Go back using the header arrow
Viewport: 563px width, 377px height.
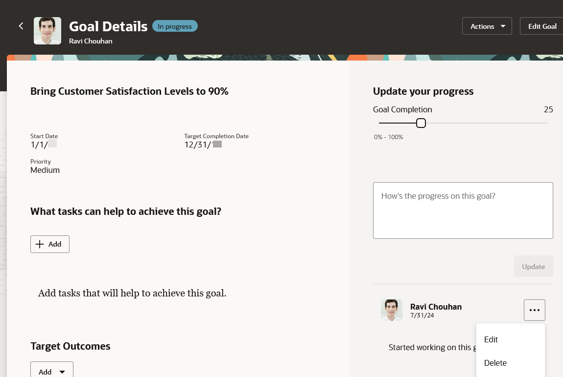(21, 26)
